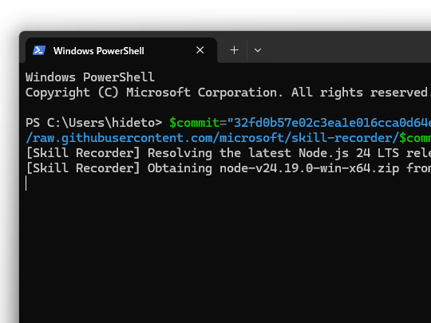
Task: Click the blinking text cursor line
Action: 26,183
